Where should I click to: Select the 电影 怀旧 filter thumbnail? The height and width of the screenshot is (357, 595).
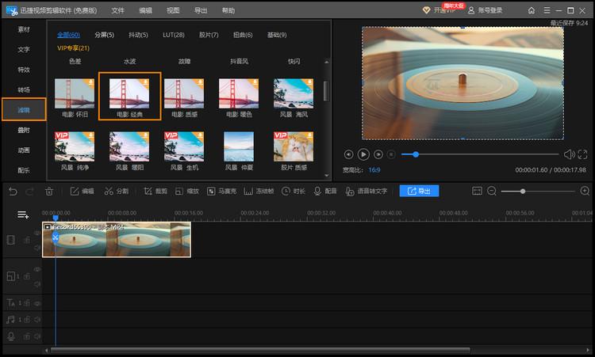click(75, 93)
